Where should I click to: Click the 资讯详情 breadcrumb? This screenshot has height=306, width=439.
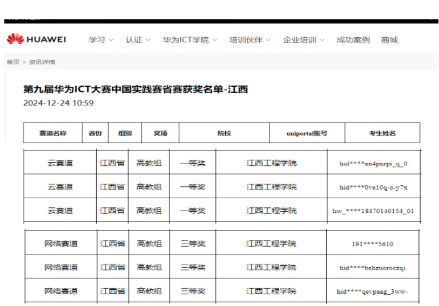42,62
